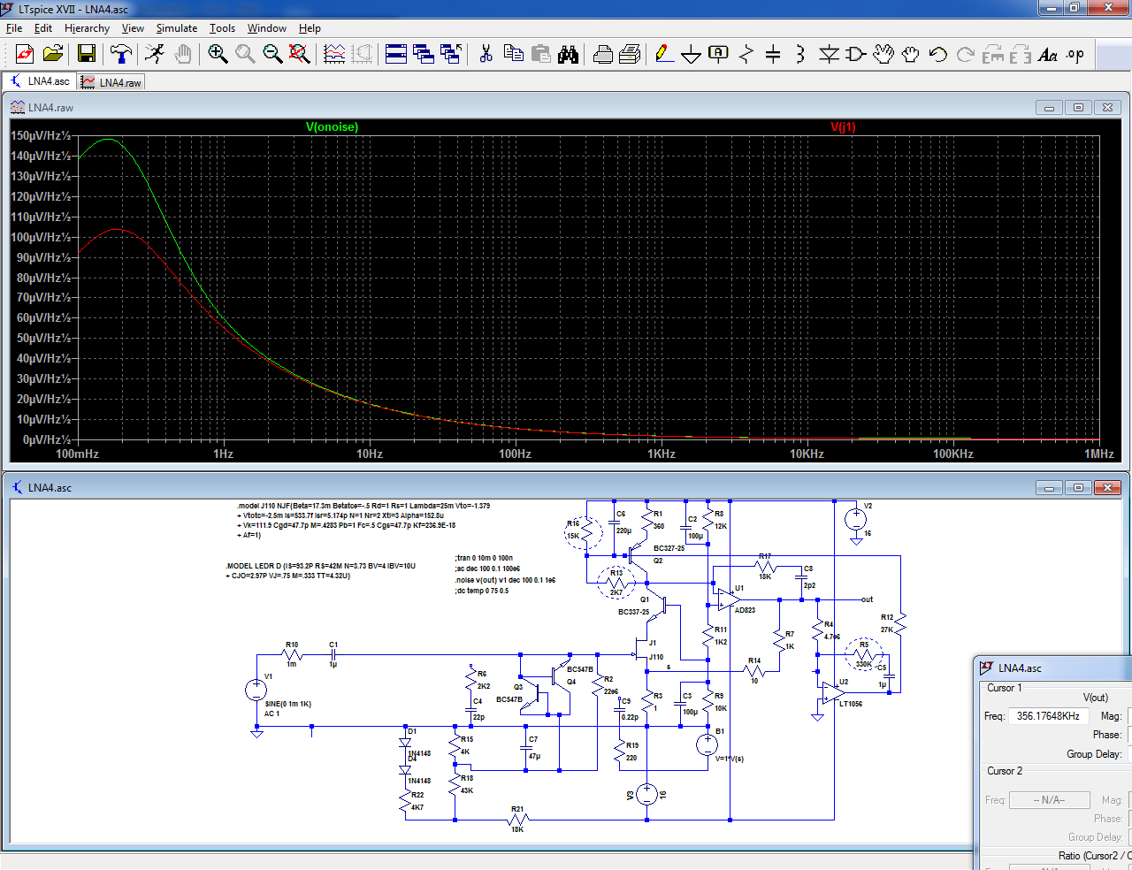Cascade windows using the toolbar icon

pos(424,54)
